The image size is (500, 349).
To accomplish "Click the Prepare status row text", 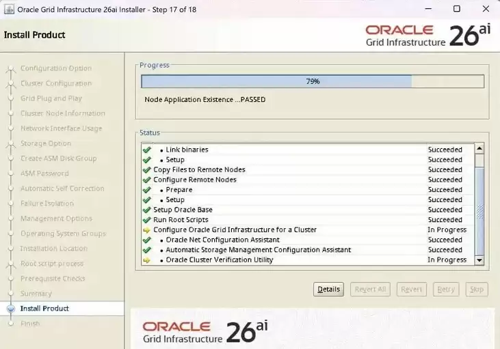I will coord(179,190).
